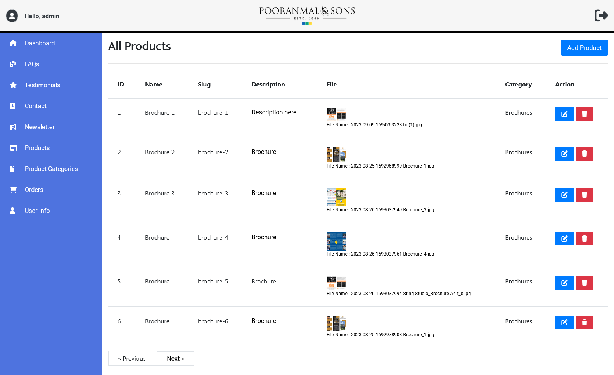Viewport: 614px width, 375px height.
Task: Edit the brochure-3 product row
Action: (x=564, y=195)
